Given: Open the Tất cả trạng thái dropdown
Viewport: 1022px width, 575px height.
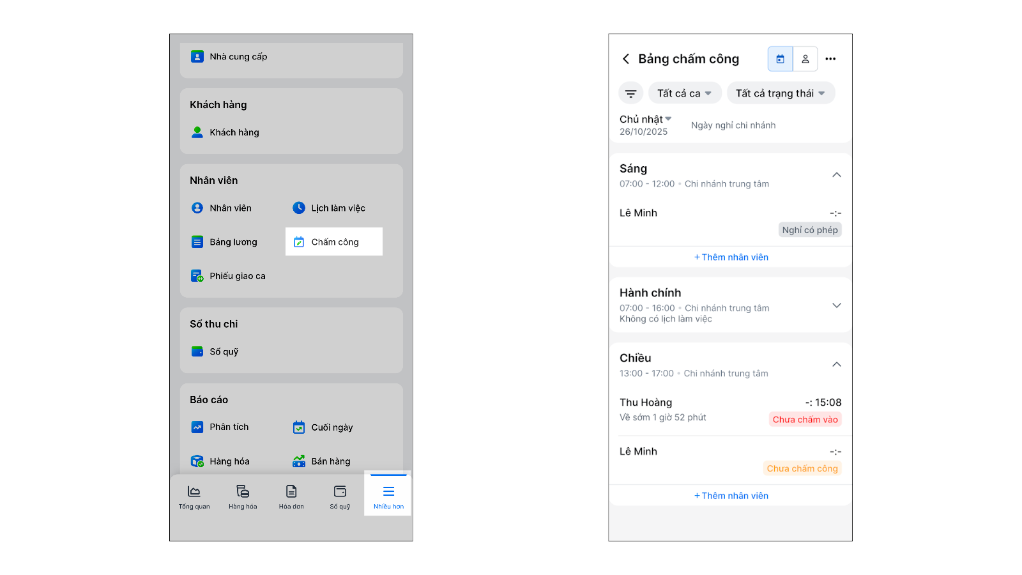Looking at the screenshot, I should tap(781, 93).
